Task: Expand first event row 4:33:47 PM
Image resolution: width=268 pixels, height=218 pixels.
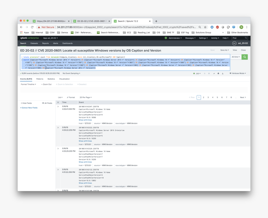Action: 58,106
